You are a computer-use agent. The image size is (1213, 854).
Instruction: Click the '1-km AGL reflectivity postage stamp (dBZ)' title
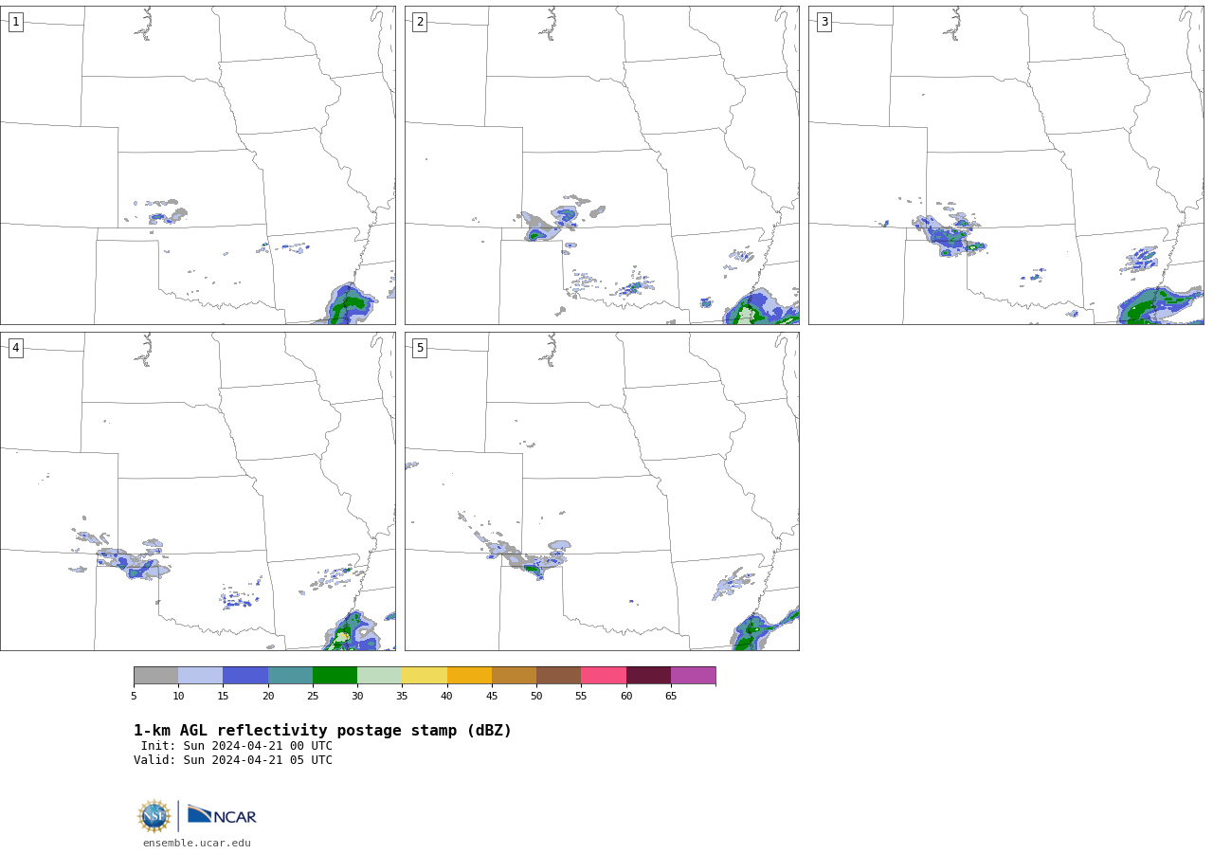322,731
